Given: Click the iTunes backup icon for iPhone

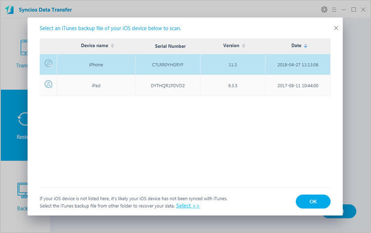Looking at the screenshot, I should 48,63.
